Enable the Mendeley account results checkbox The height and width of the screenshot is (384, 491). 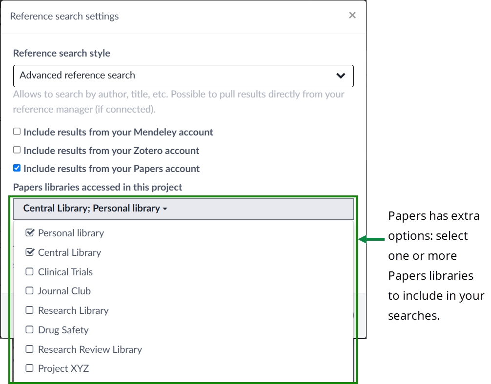pos(17,132)
